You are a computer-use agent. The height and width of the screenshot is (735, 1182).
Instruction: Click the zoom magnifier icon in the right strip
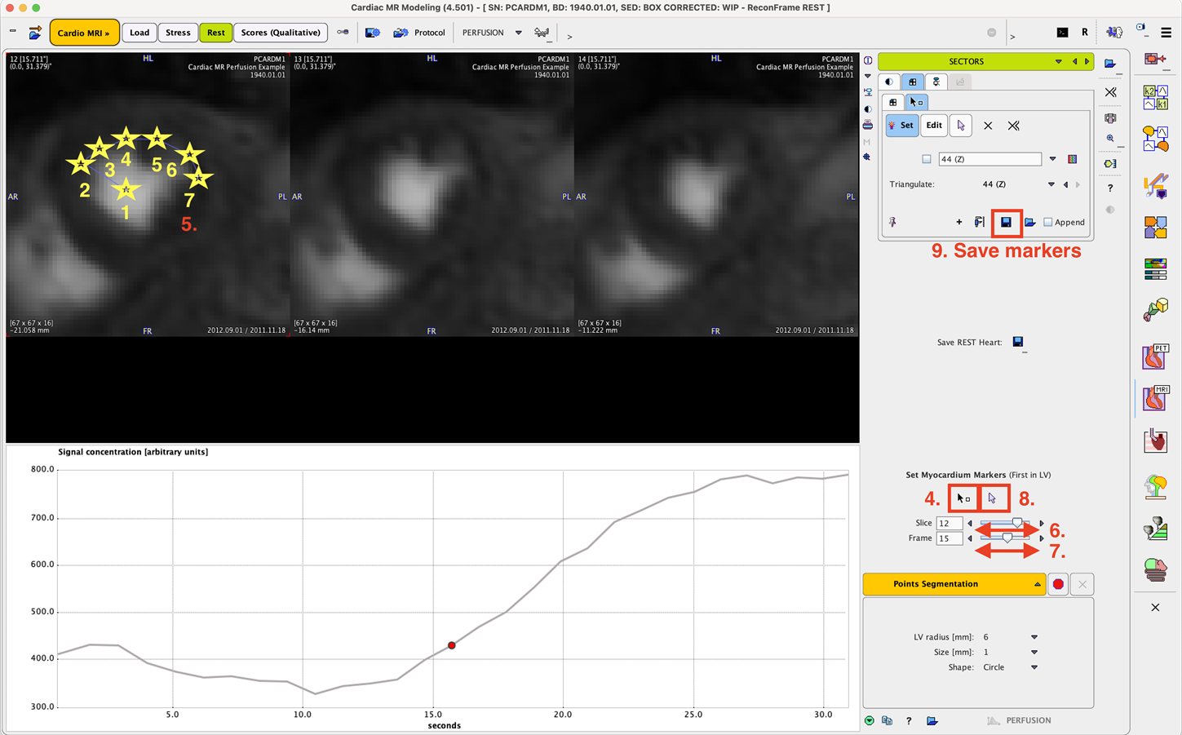[x=1110, y=139]
